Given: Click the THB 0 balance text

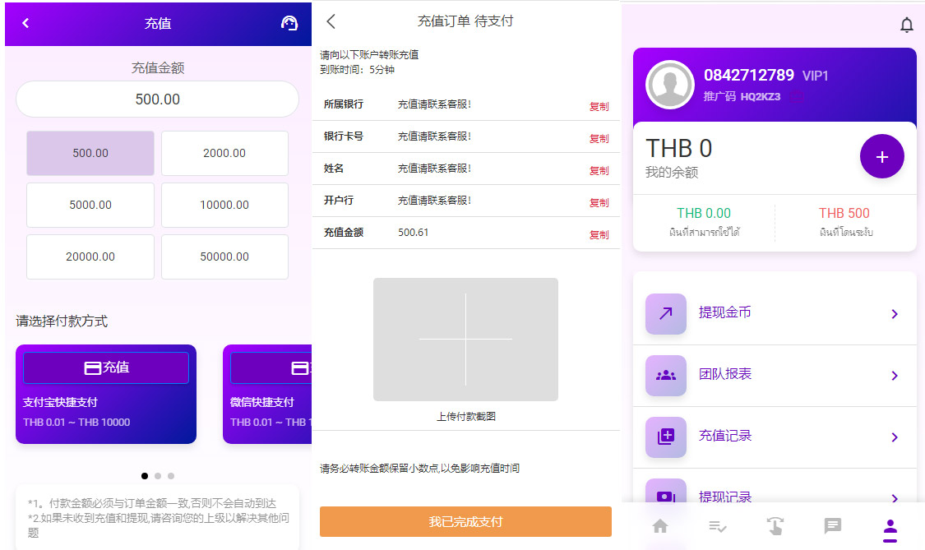Looking at the screenshot, I should (678, 148).
